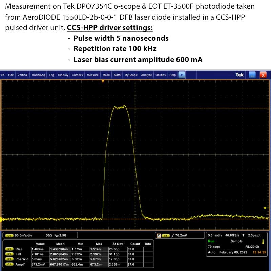
Task: Click the 2.5ps/pt resolution readout
Action: click(254, 235)
